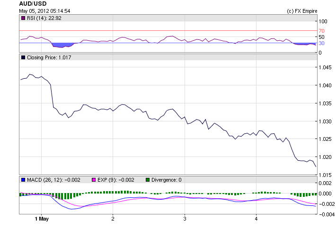
Task: Click the purple RSI legend swatch
Action: tap(23, 18)
